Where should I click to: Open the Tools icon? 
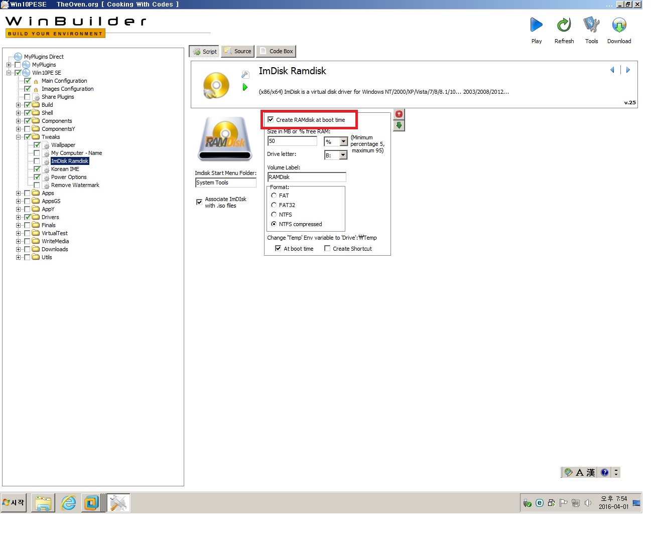[591, 25]
